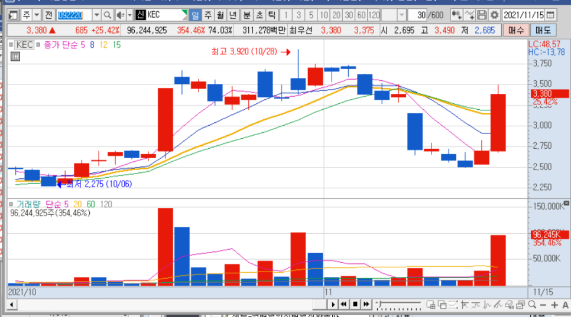This screenshot has height=317, width=571.
Task: Select the 틱 tick period toggle
Action: 272,15
